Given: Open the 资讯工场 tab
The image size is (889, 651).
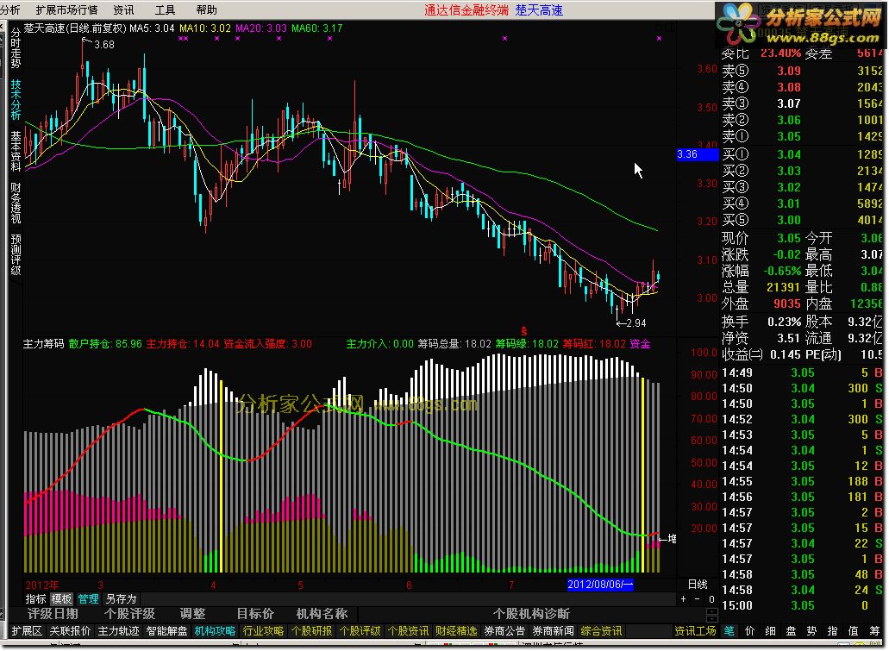Looking at the screenshot, I should (x=695, y=630).
